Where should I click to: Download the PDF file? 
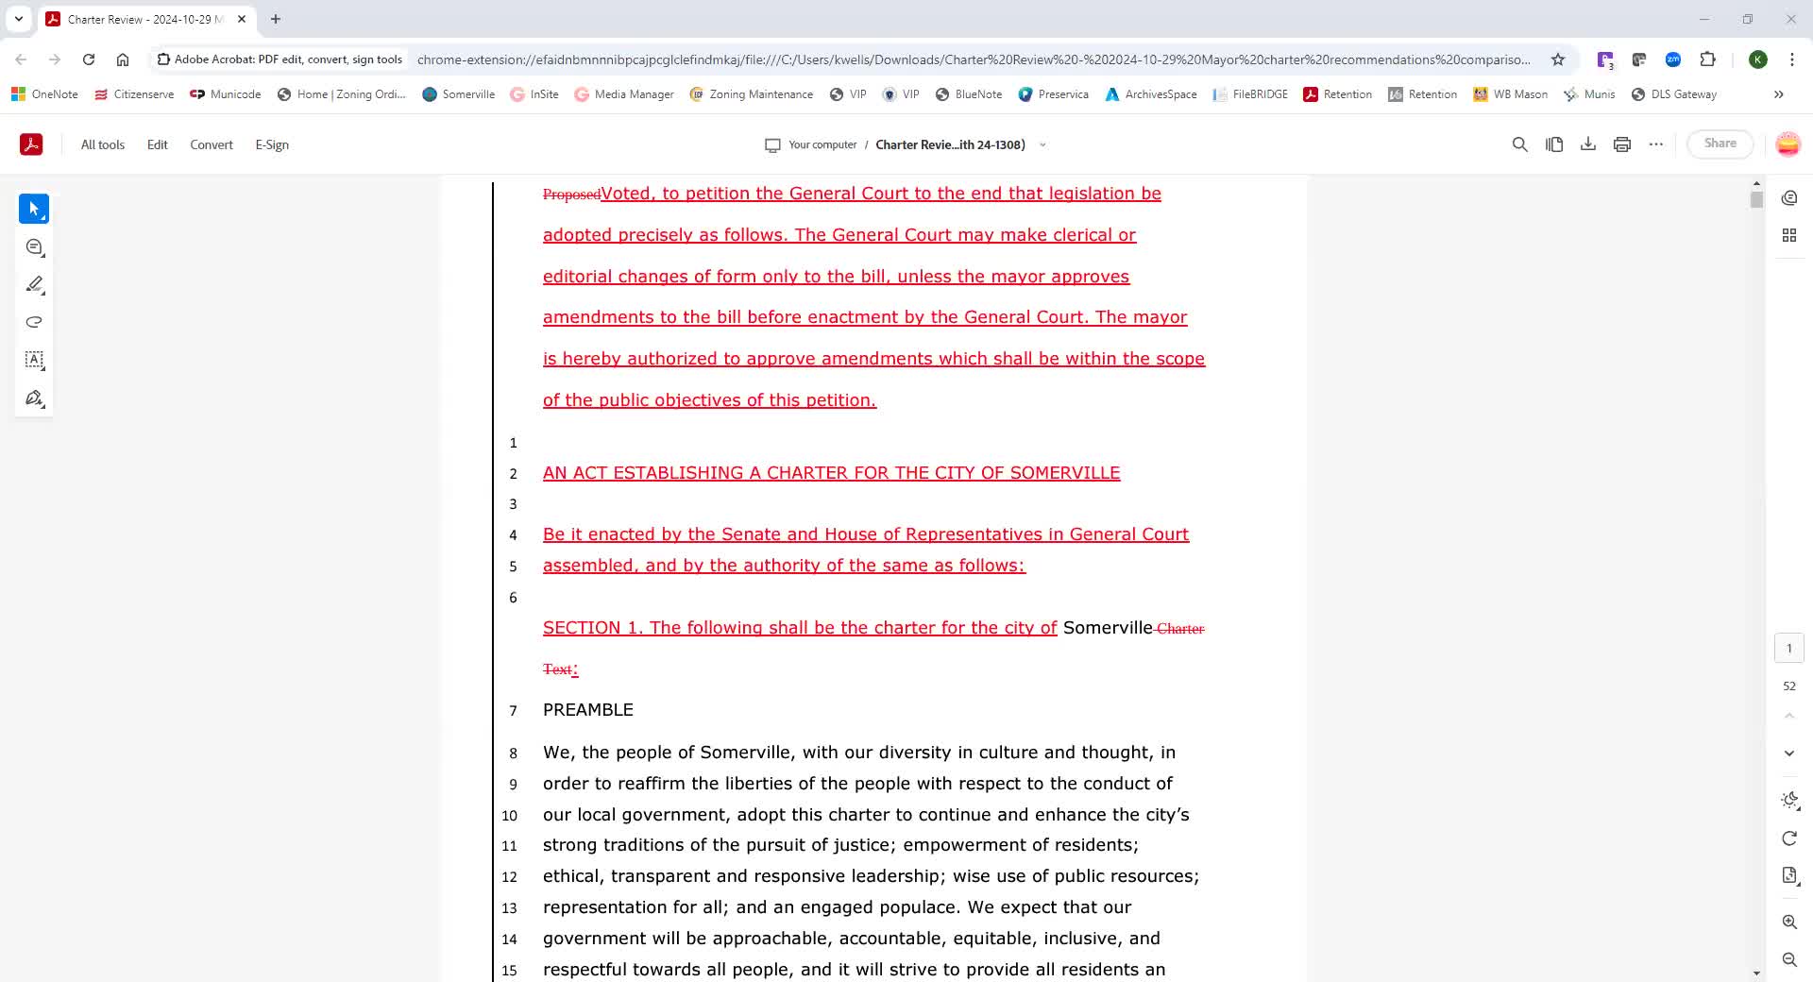point(1588,144)
